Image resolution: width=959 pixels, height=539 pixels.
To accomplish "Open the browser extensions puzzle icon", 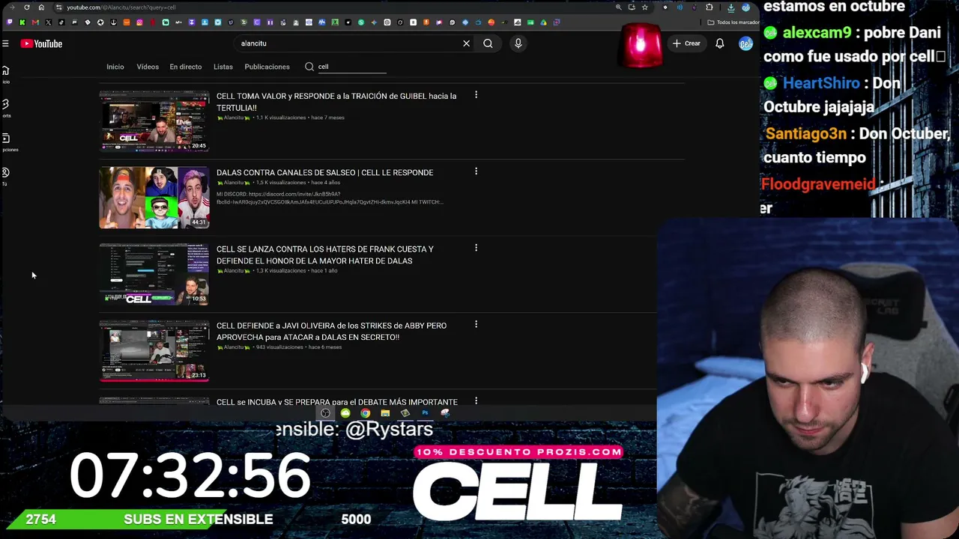I will pyautogui.click(x=710, y=7).
